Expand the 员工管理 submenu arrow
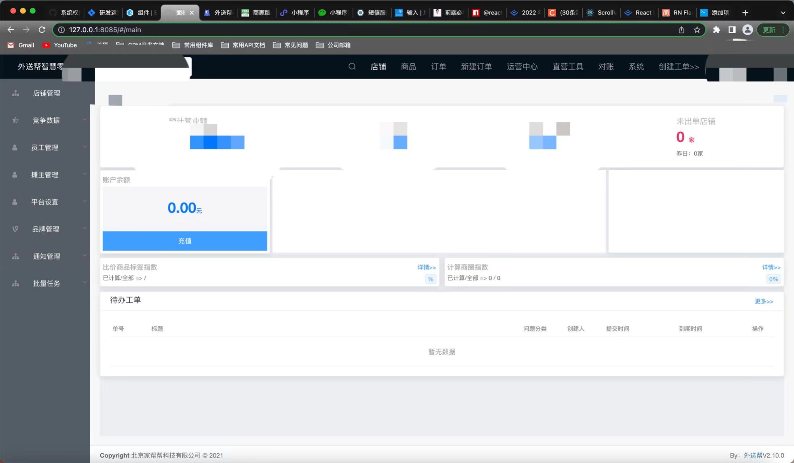The width and height of the screenshot is (794, 463). pos(84,147)
